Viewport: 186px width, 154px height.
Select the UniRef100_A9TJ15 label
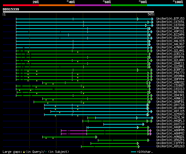170,111
